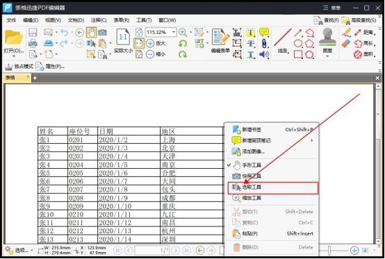Open the 文档(D) menu

(76, 20)
